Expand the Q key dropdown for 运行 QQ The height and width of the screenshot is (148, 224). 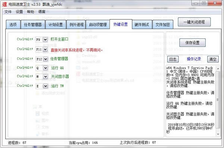(46, 68)
